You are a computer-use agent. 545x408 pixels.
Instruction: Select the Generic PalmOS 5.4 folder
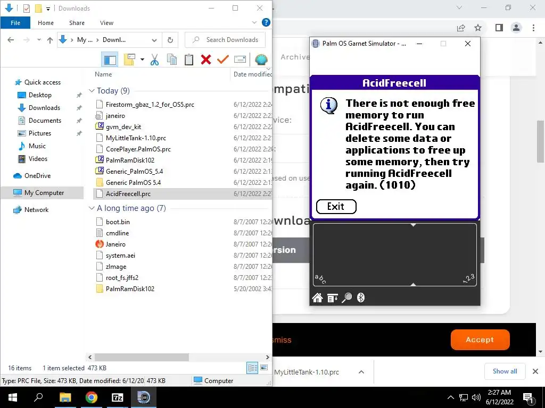pos(133,183)
